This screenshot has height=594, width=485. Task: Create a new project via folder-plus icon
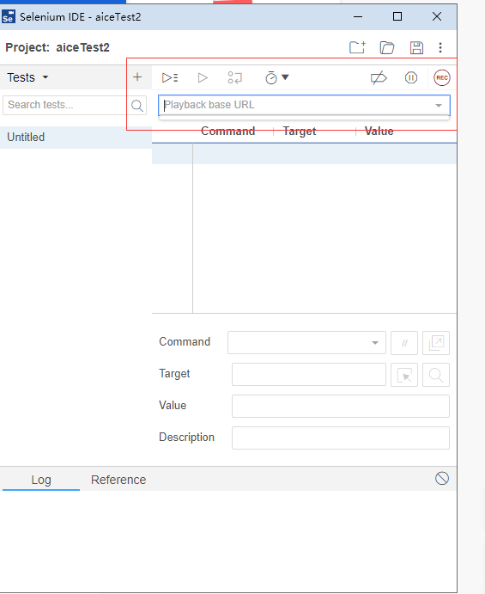click(357, 48)
